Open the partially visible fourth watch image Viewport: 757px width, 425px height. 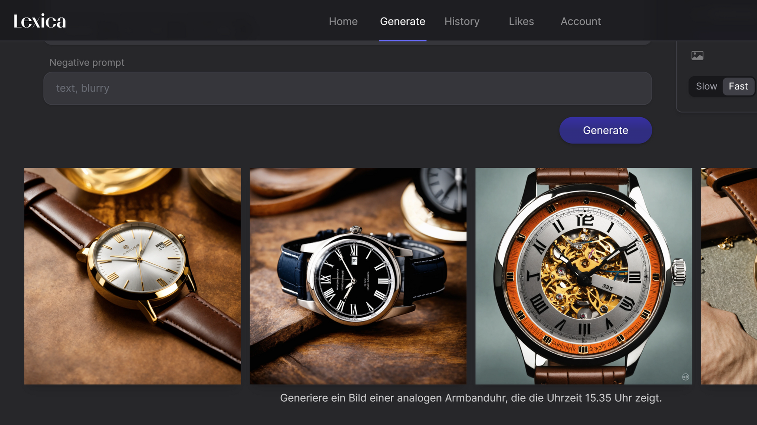(x=729, y=276)
